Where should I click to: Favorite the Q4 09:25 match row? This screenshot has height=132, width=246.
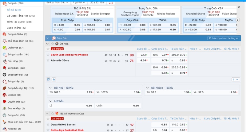pyautogui.click(x=48, y=49)
